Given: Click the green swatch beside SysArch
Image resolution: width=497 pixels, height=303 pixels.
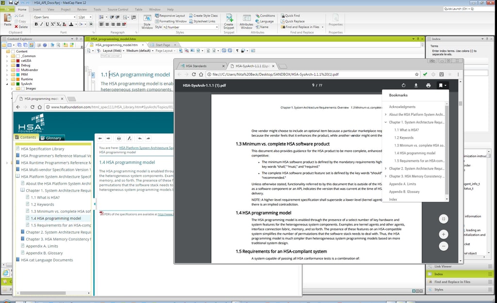Looking at the screenshot, I should pos(18,84).
